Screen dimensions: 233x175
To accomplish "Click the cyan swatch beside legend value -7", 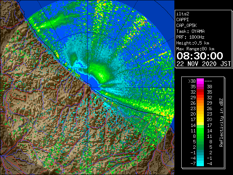I will 200,163.
